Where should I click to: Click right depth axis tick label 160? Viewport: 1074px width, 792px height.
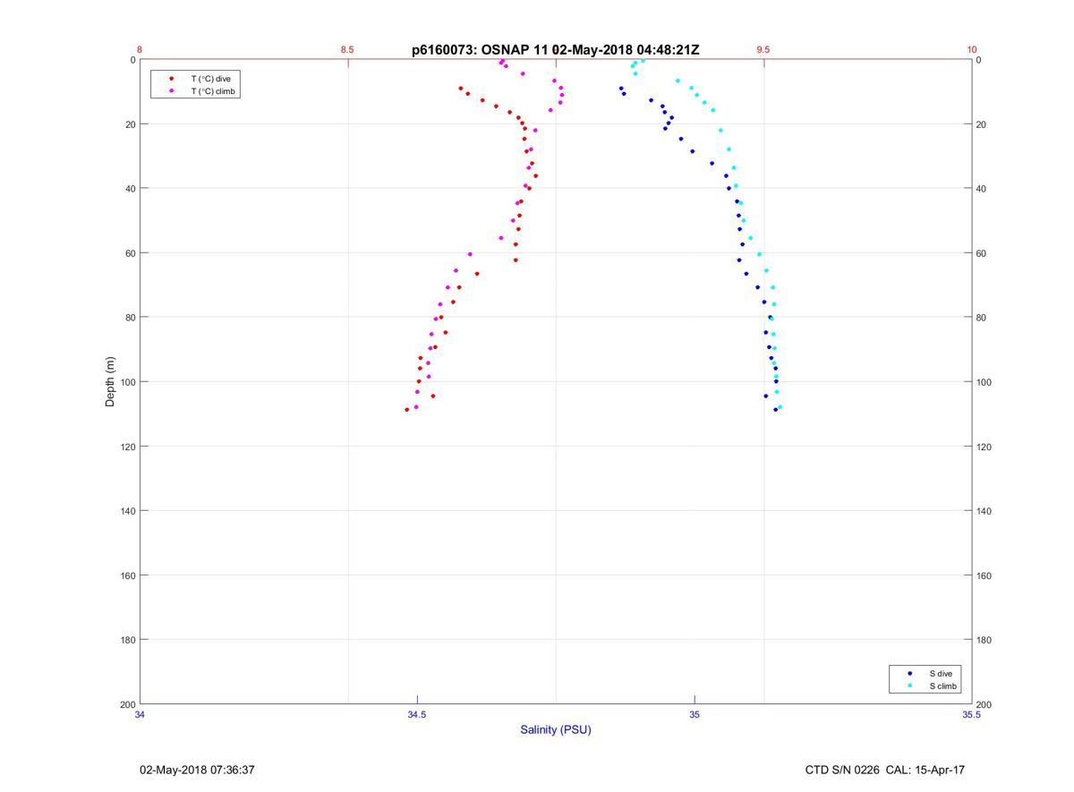click(984, 575)
